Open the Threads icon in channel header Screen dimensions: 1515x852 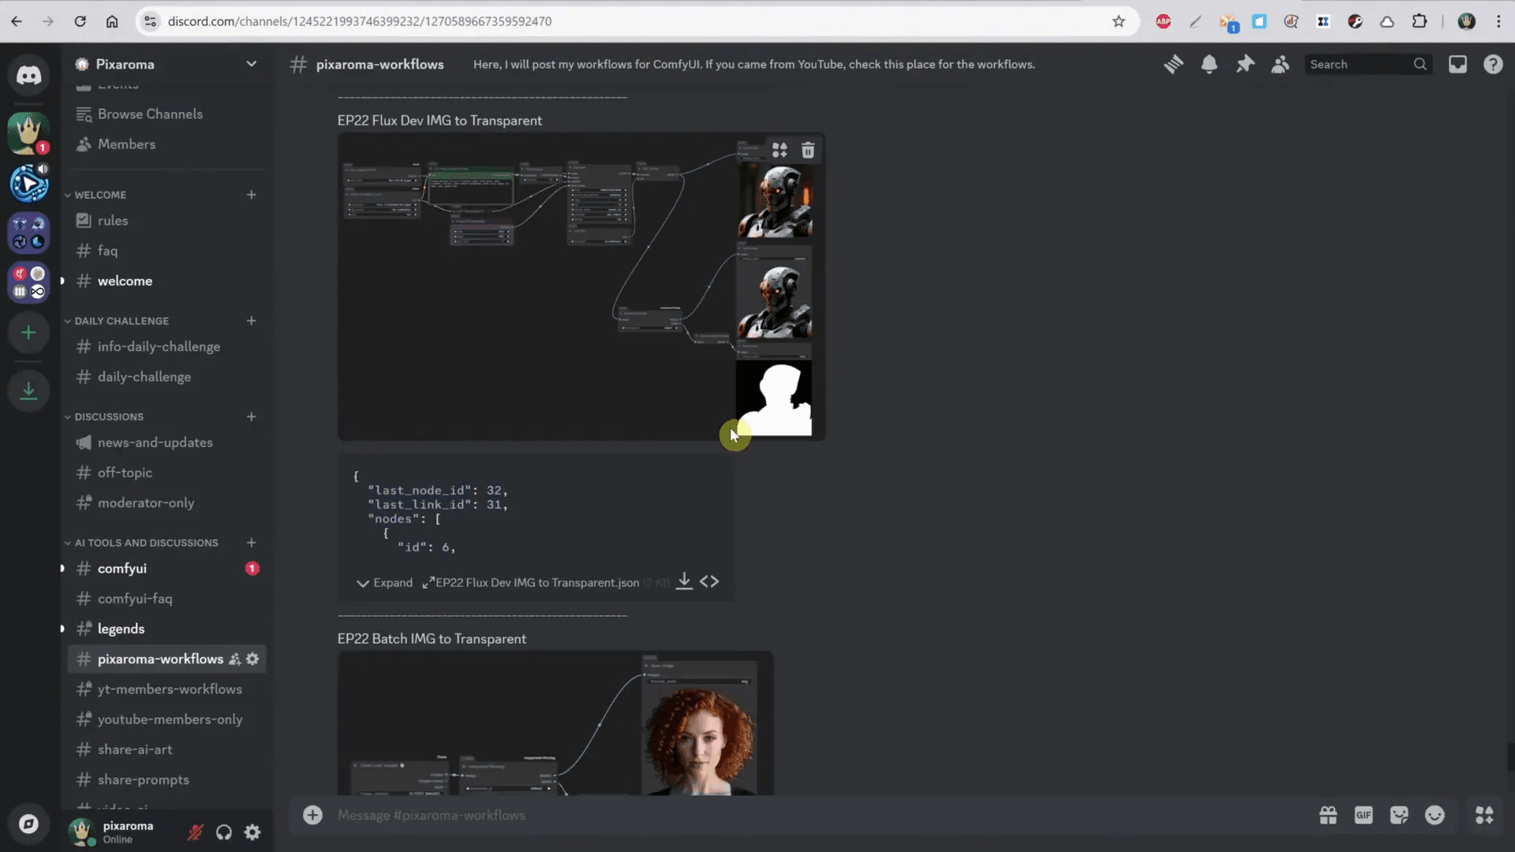point(1173,65)
